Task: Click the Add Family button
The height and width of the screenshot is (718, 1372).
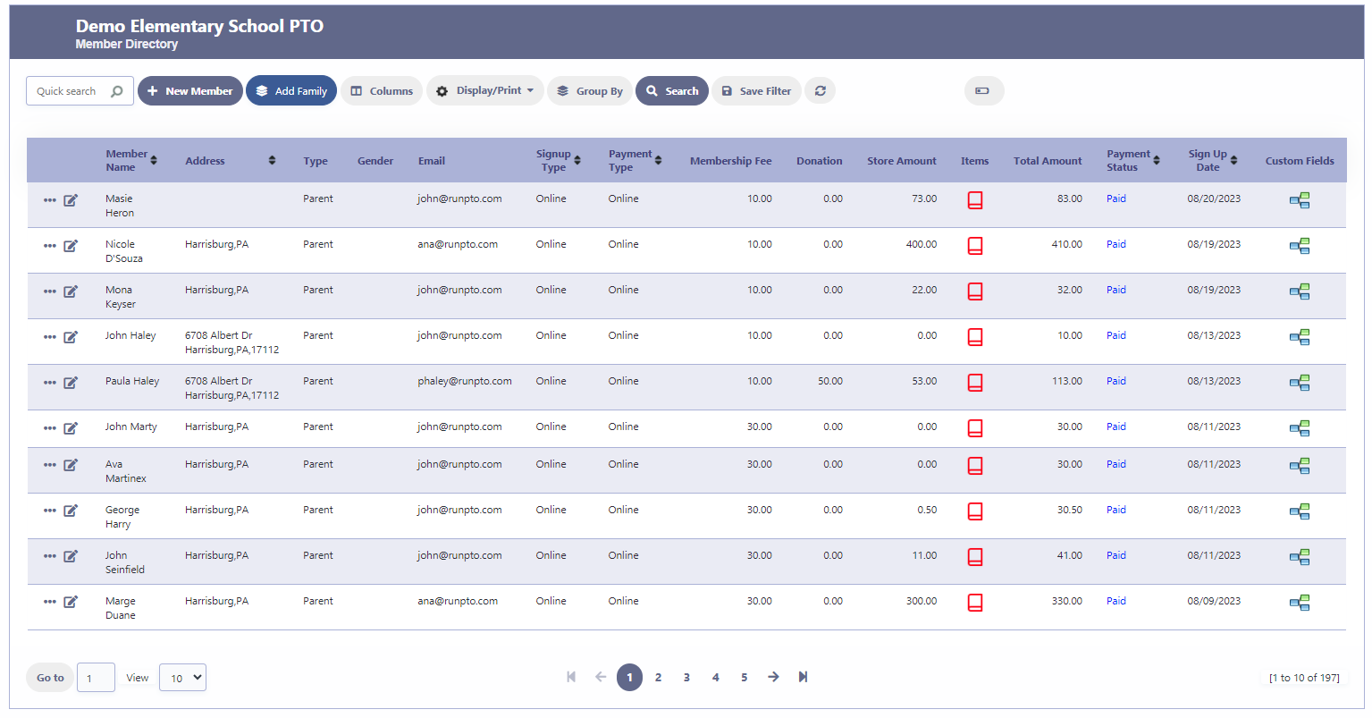Action: [291, 91]
